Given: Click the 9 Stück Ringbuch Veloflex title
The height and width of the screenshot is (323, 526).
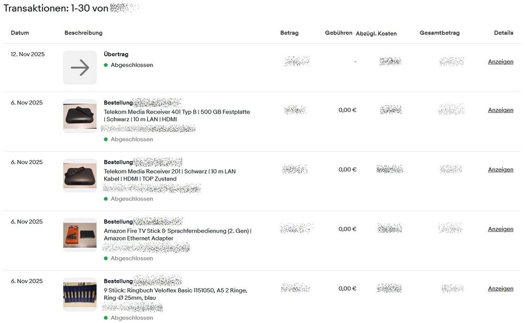Looking at the screenshot, I should pyautogui.click(x=175, y=290).
